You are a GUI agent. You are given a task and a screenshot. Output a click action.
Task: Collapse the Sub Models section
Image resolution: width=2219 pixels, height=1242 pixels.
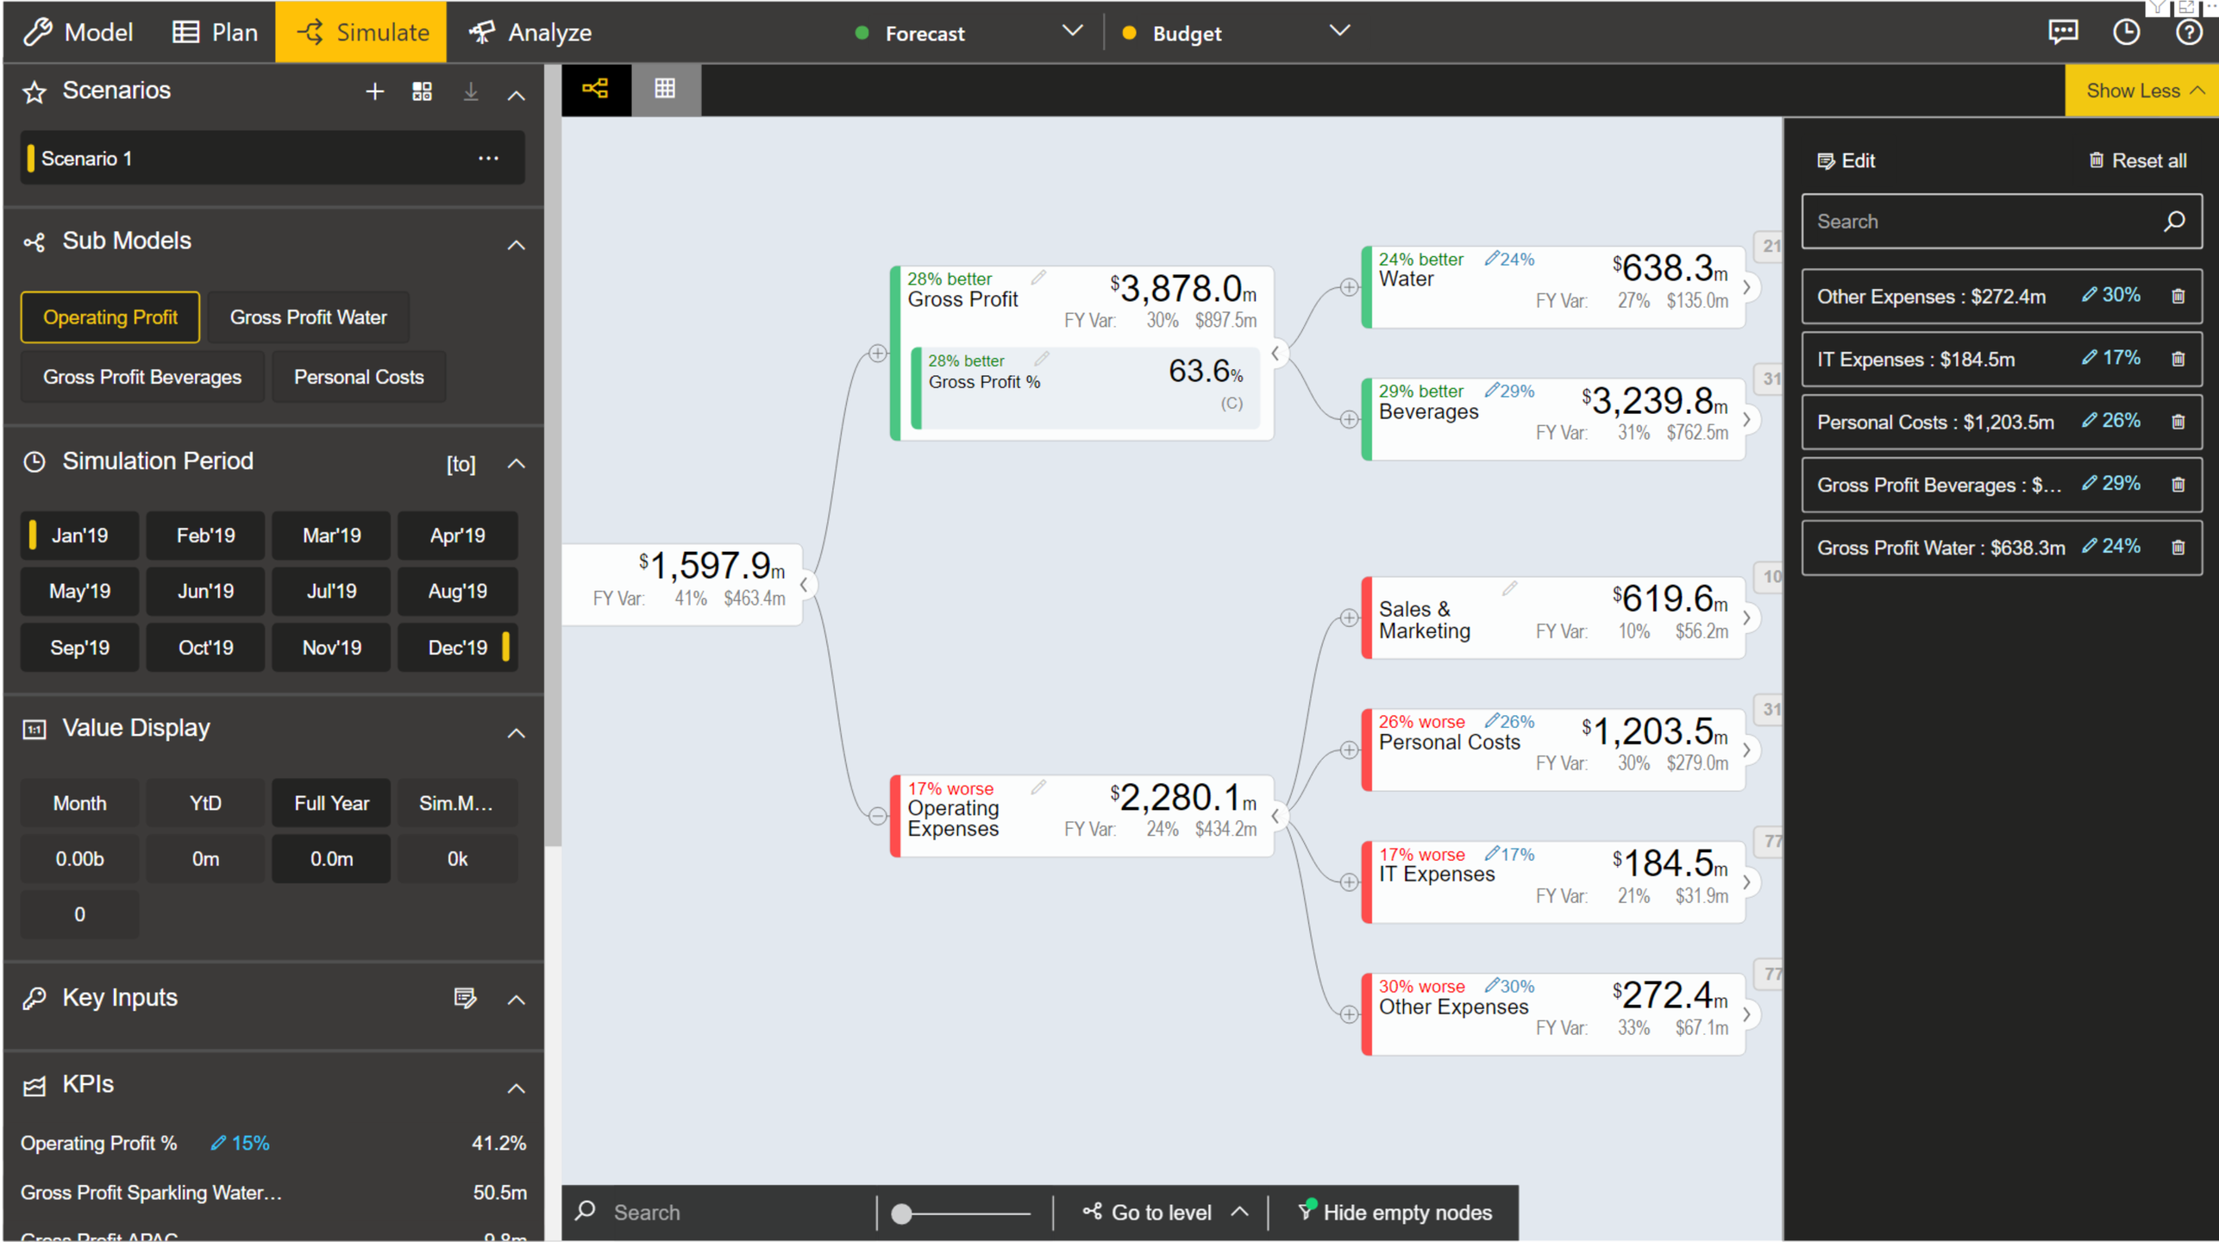pos(516,246)
